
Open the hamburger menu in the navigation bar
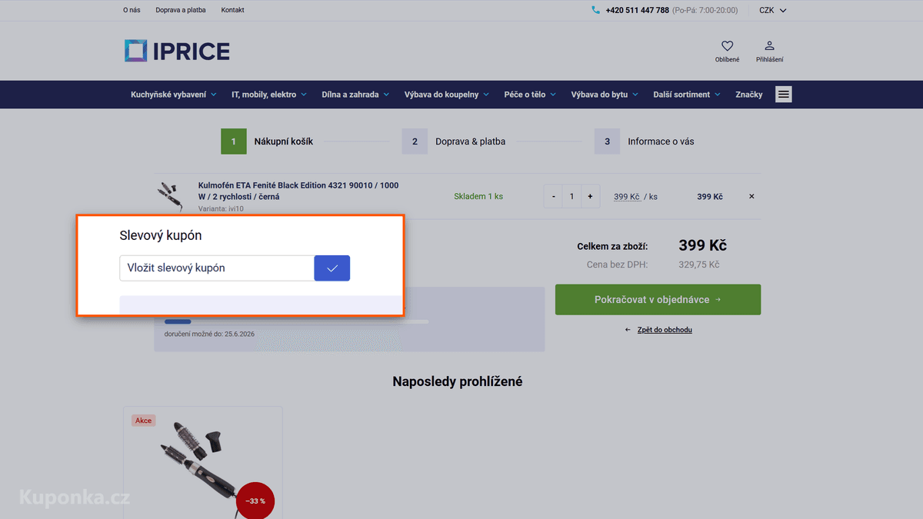pyautogui.click(x=783, y=95)
